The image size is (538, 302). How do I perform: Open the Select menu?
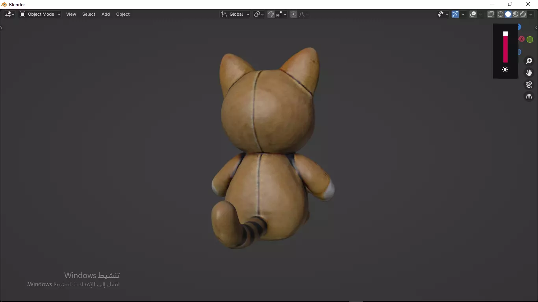pos(89,14)
